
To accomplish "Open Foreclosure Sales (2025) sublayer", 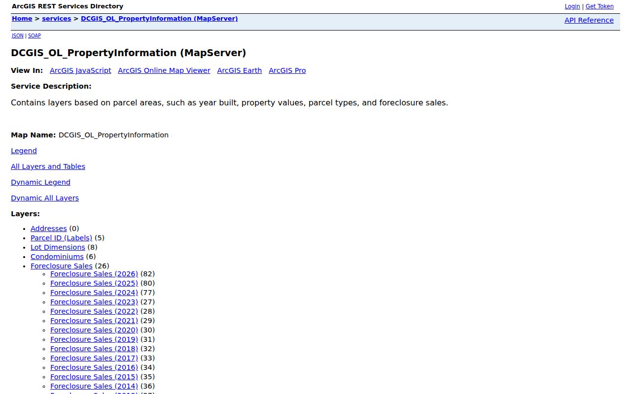I will coord(94,283).
